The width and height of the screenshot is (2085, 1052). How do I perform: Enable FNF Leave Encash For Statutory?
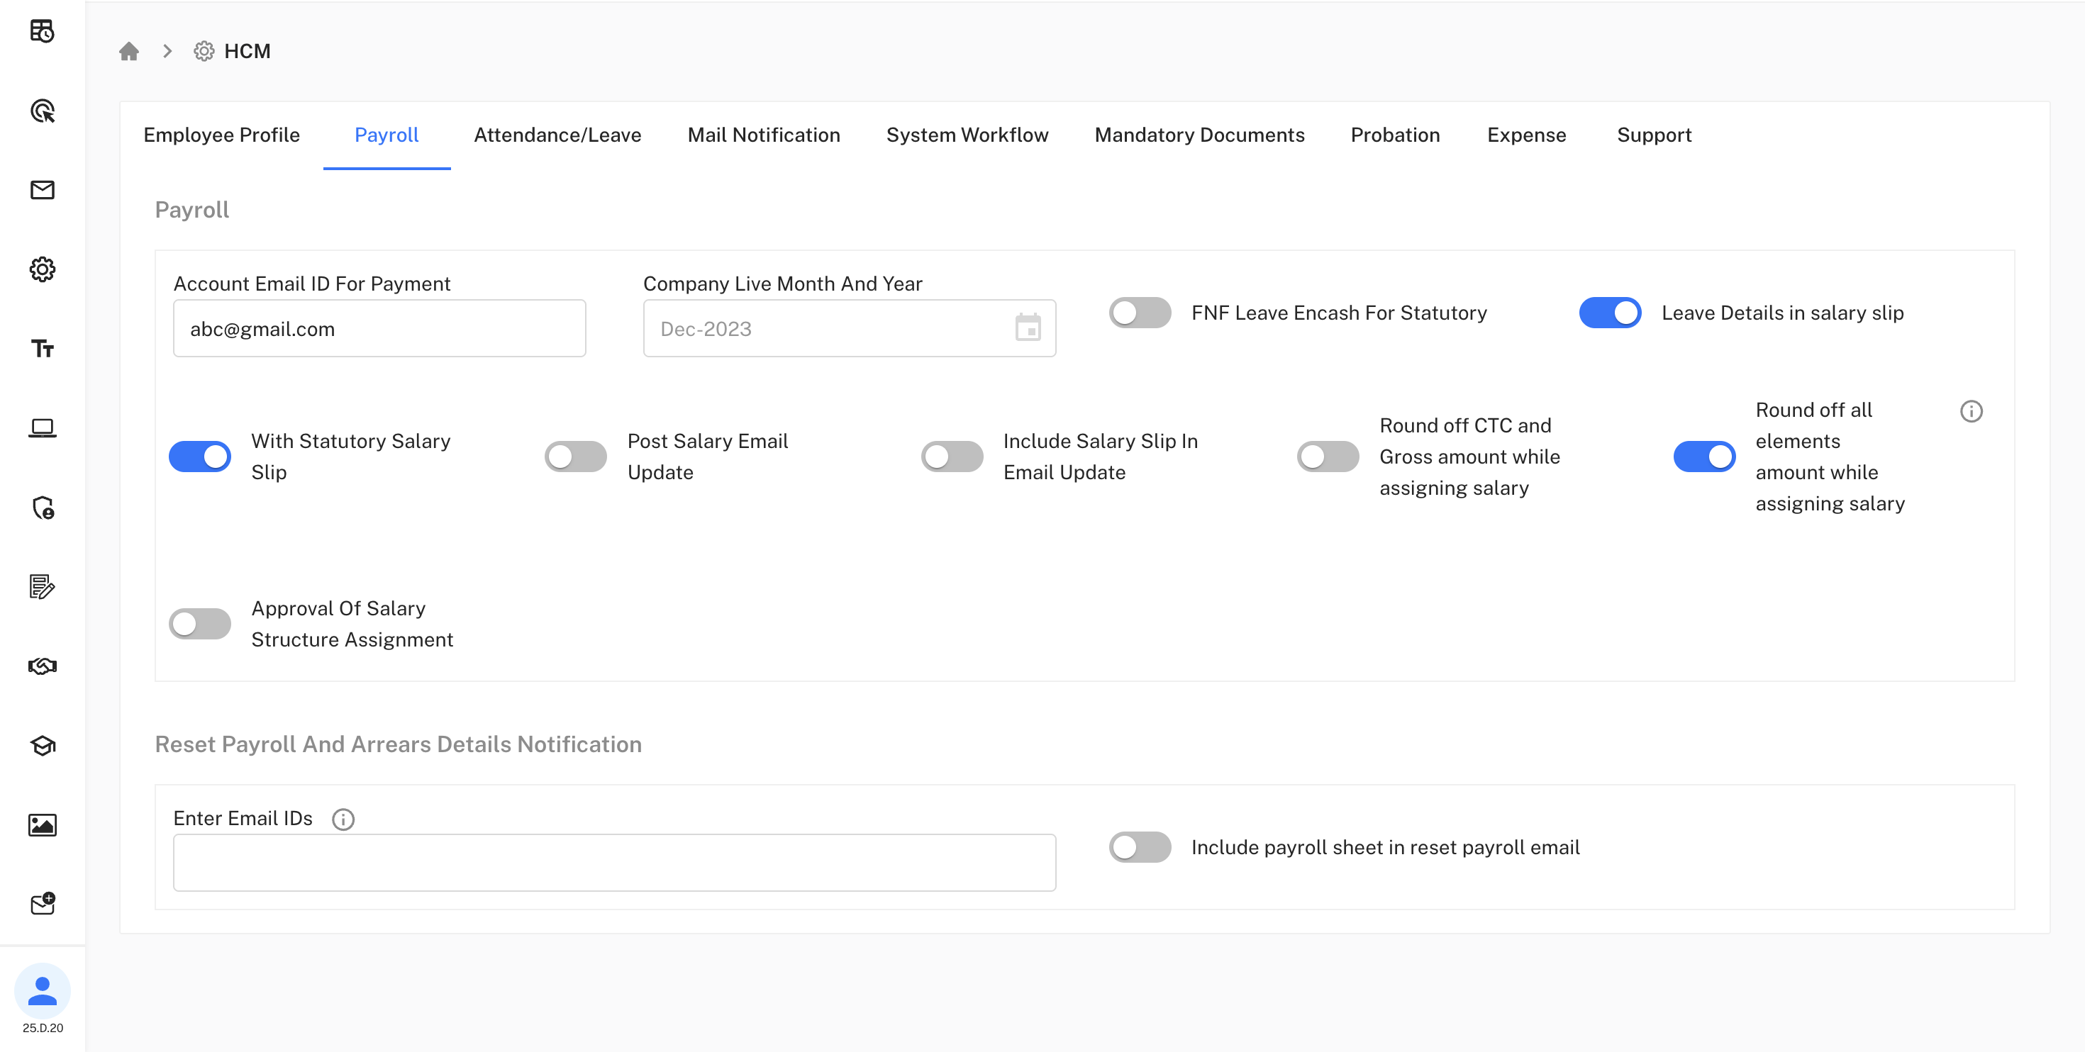[1140, 313]
